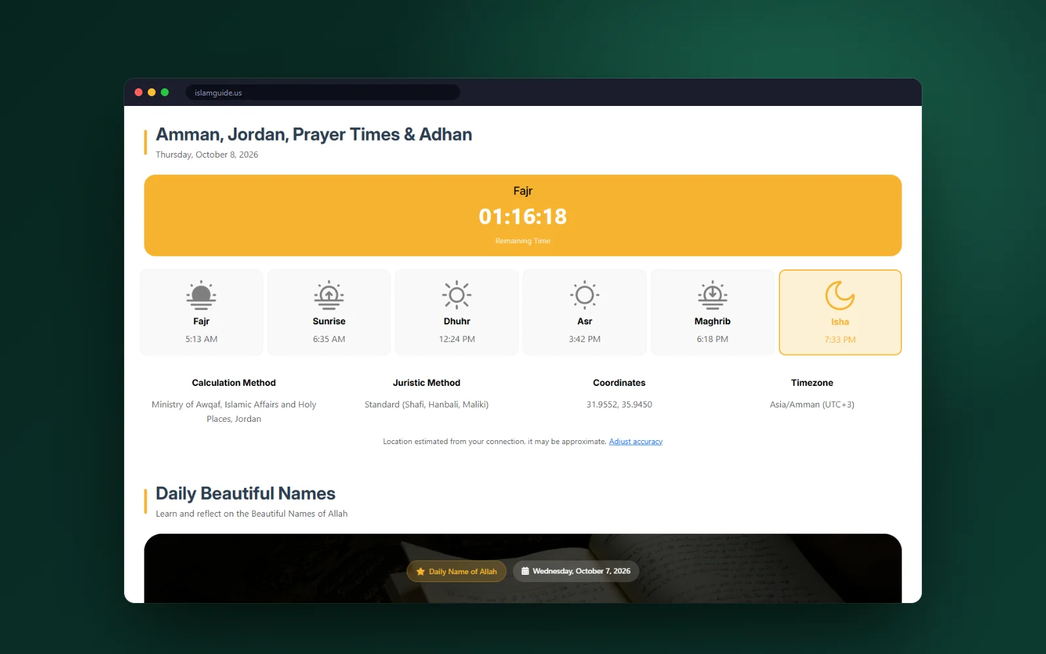Click the Thursday, October 8, 2026 date
1046x654 pixels.
pos(207,154)
